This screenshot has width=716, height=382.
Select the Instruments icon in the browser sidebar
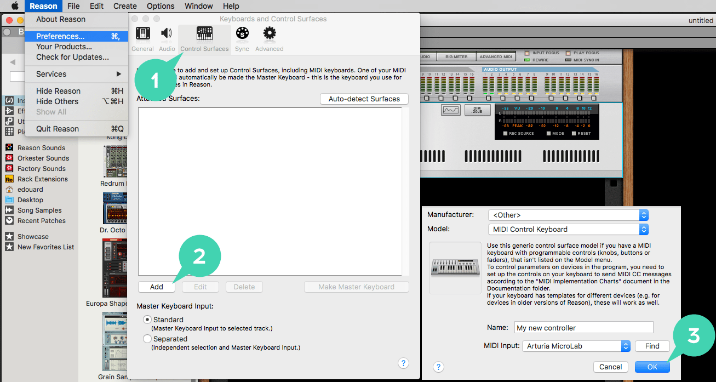(9, 100)
